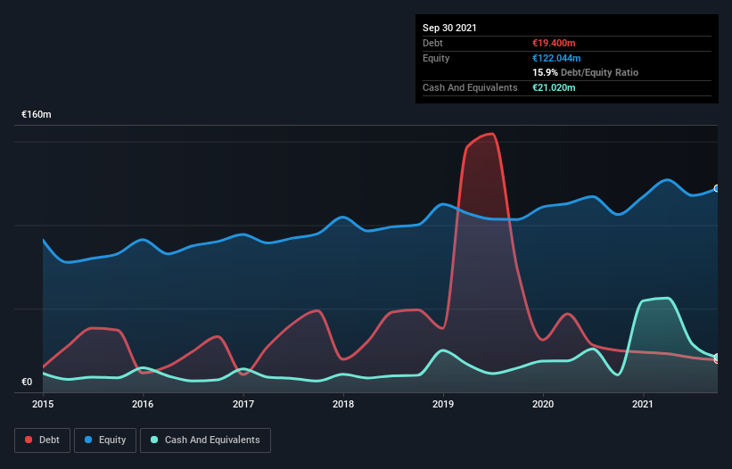Viewport: 732px width, 469px height.
Task: Toggle the Equity series legend button
Action: 105,440
